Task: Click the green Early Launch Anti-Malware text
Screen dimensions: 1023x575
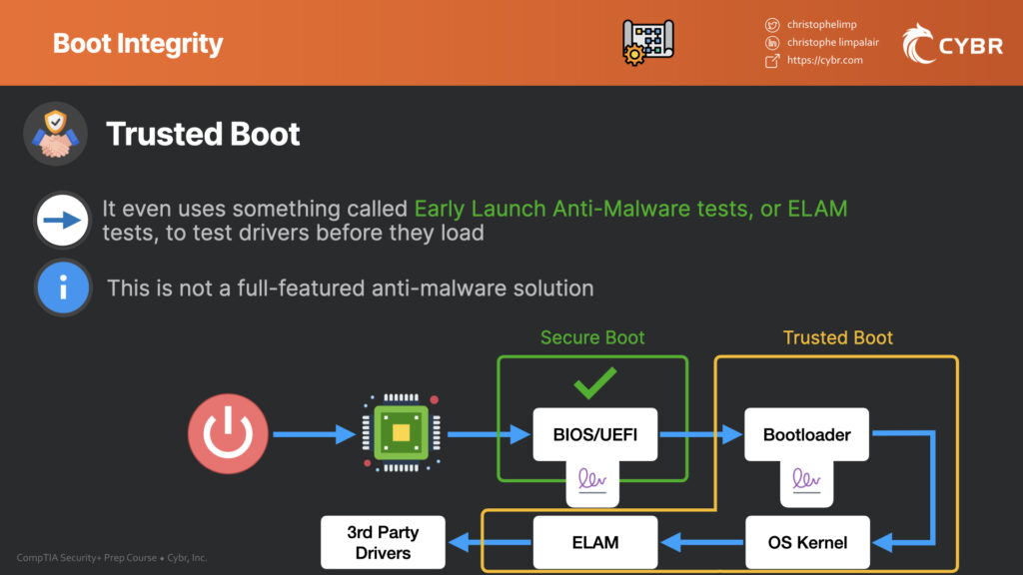Action: click(631, 209)
